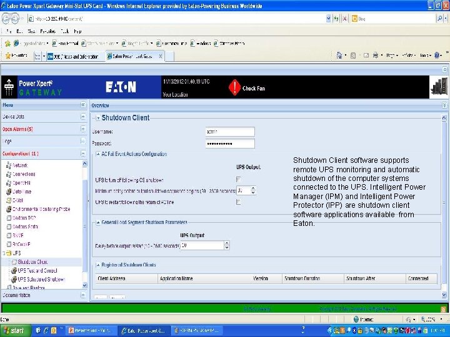Screen dimensions: 450x337
Task: Click the Password input field
Action: pyautogui.click(x=230, y=144)
